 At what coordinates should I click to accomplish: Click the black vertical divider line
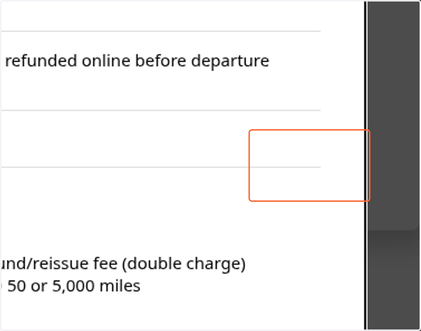click(x=365, y=165)
